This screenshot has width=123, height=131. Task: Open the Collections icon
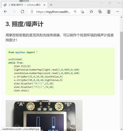pyautogui.click(x=100, y=11)
